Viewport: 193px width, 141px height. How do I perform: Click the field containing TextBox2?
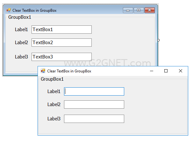tap(61, 43)
